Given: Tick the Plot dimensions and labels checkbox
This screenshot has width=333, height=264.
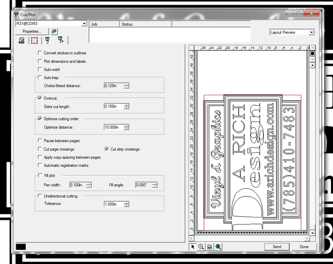Looking at the screenshot, I should [x=40, y=61].
